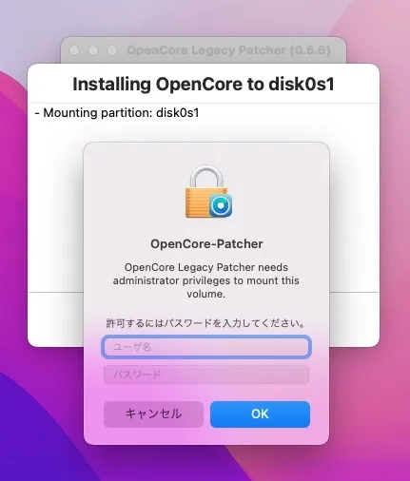Click the OpenCore badge on the padlock
Image resolution: width=410 pixels, height=481 pixels.
(221, 205)
